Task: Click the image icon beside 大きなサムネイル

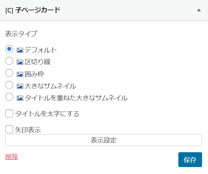Action: tap(20, 86)
